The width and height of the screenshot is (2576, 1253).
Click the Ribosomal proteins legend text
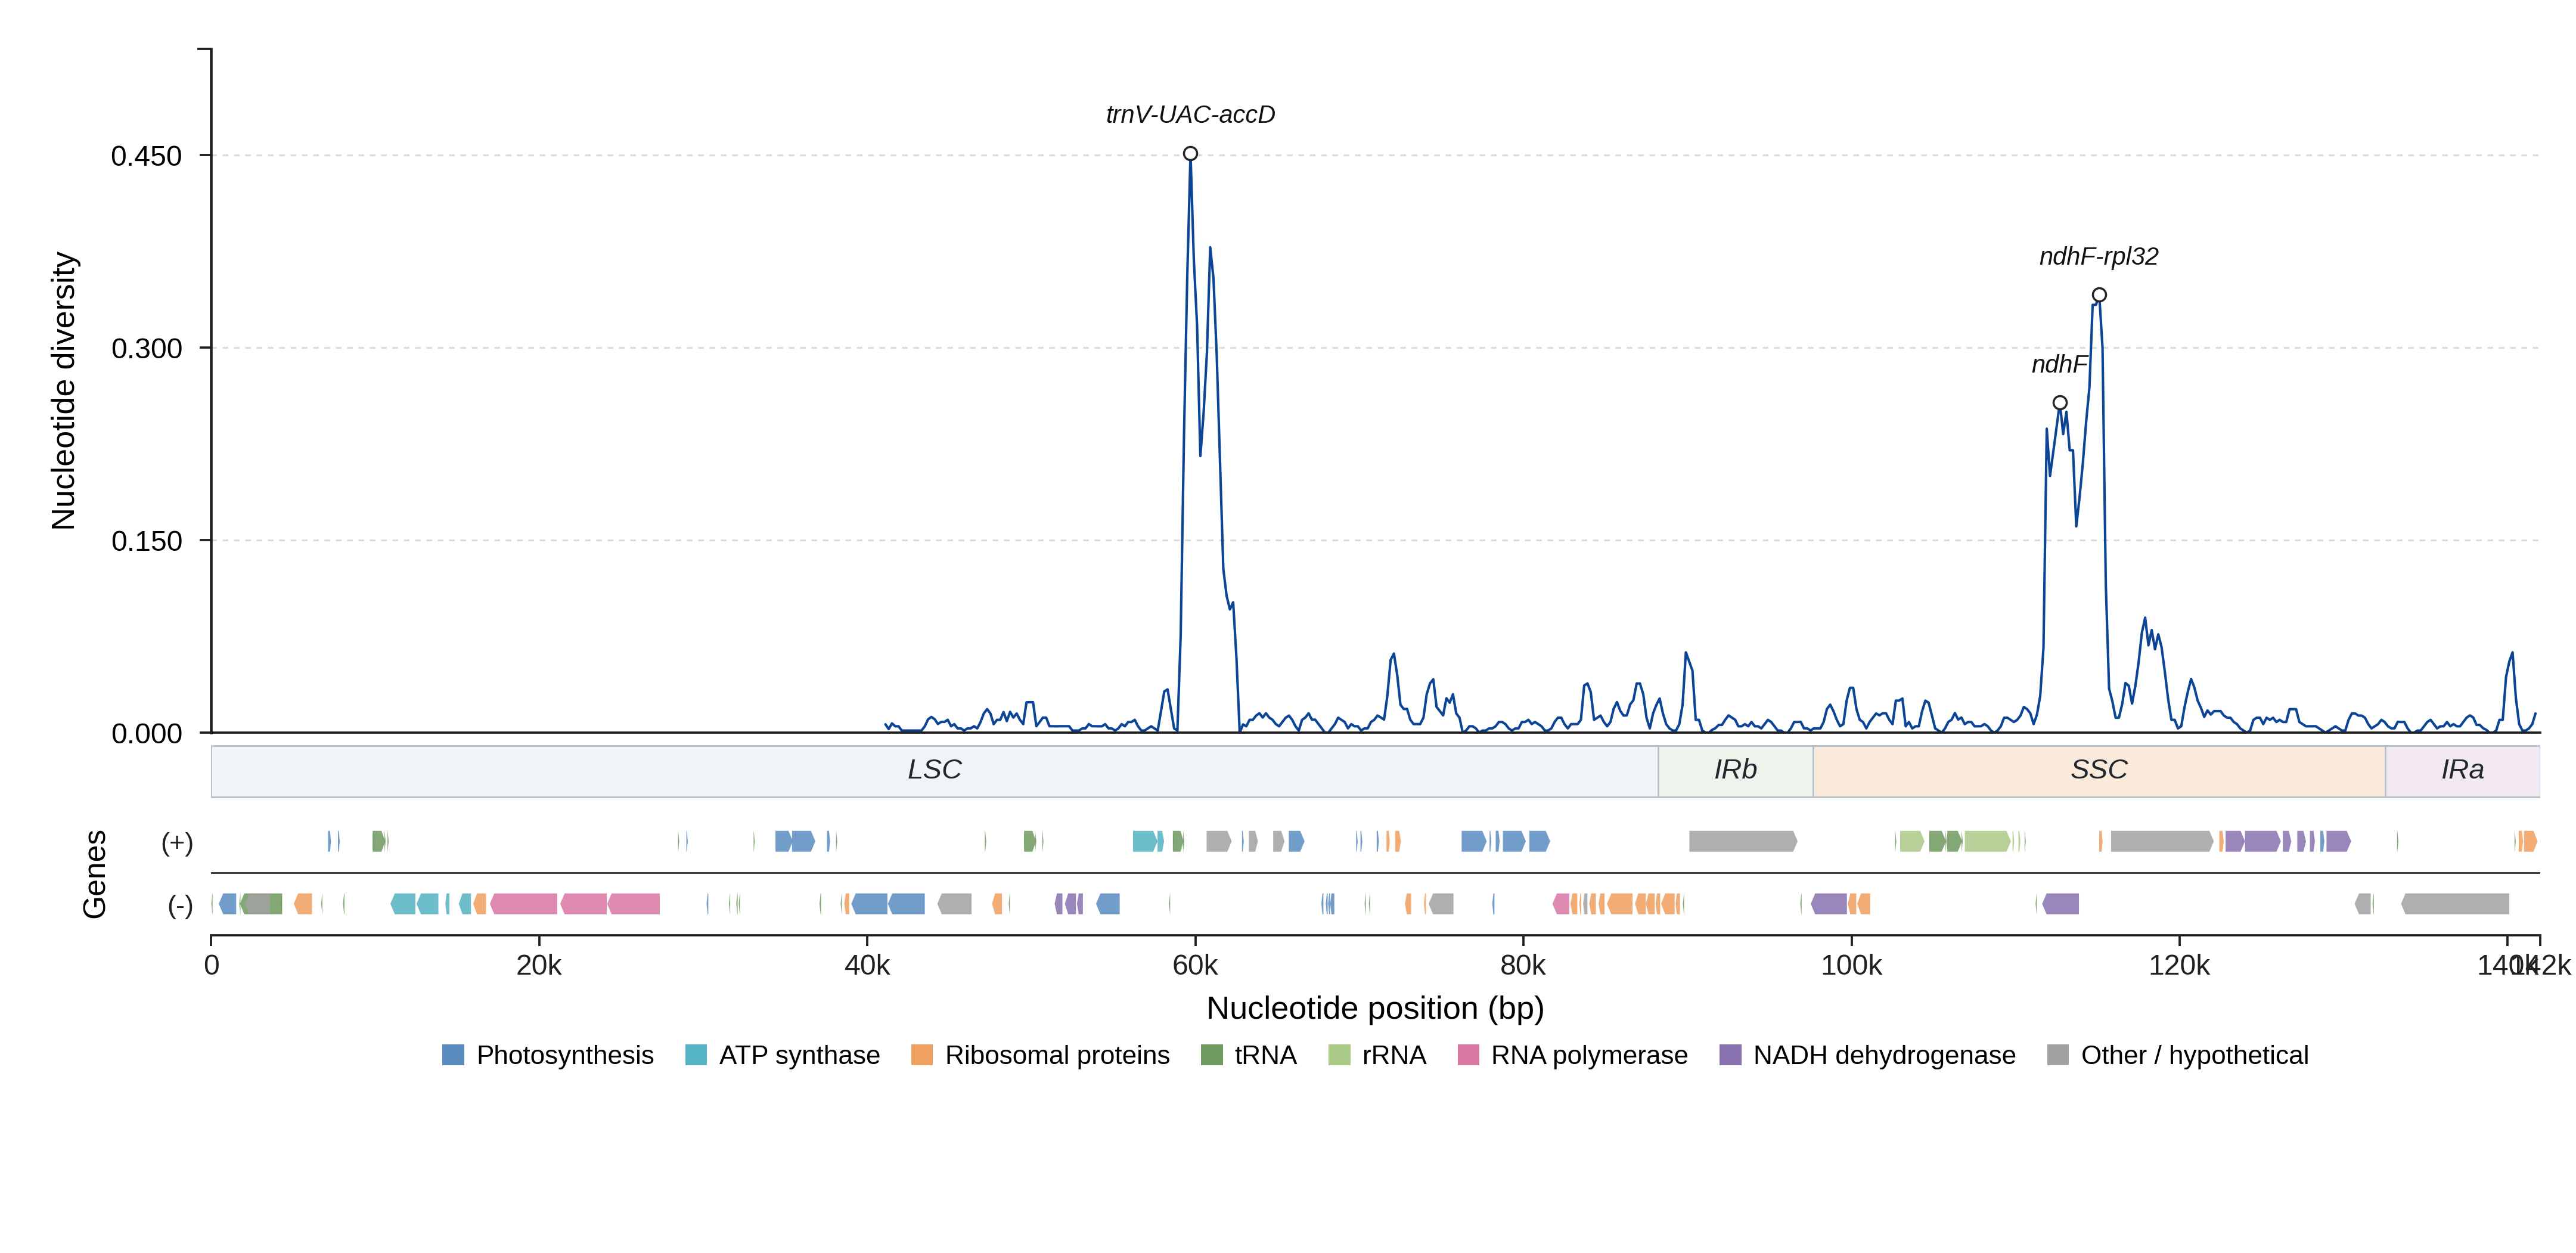click(x=1057, y=1055)
